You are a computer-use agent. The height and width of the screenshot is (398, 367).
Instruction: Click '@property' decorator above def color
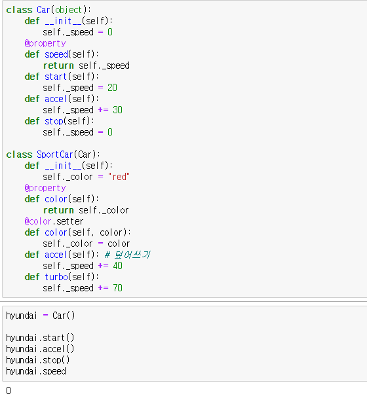tap(45, 188)
